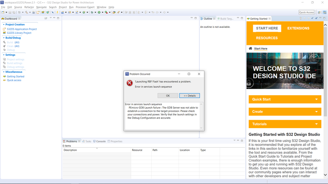
Task: Click the hammer Build toolbar icon
Action: [x=26, y=12]
